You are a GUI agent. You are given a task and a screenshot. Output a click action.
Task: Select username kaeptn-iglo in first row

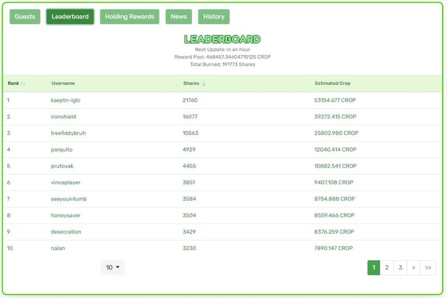[66, 100]
